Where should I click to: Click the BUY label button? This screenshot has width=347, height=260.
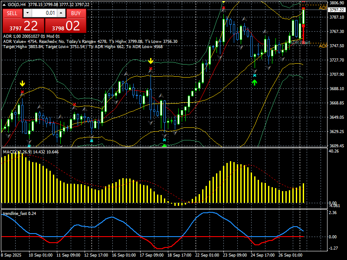76,13
